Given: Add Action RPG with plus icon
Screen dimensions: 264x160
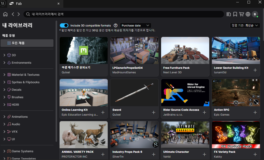Looking at the screenshot, I should (x=255, y=112).
